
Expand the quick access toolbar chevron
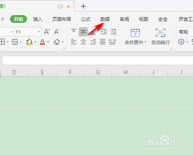(x=2, y=19)
